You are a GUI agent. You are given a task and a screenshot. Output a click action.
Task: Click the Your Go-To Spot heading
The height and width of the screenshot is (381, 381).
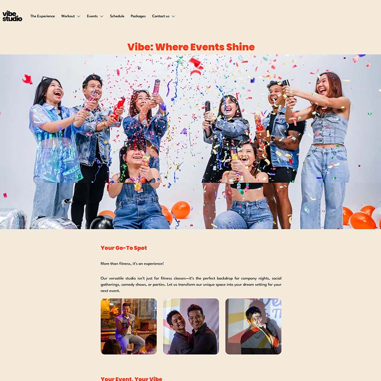[124, 248]
